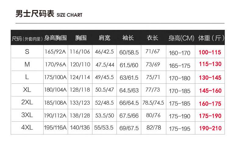This screenshot has height=143, width=241.
Task: Click the 男士尺码表 title text
Action: tap(35, 14)
